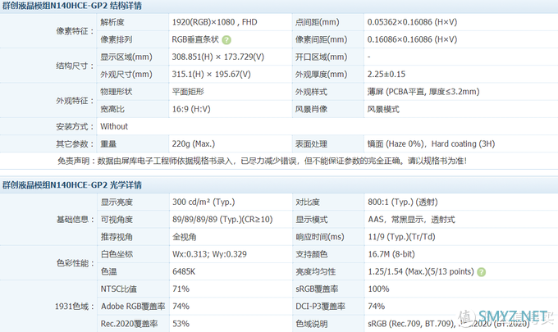Click the label 响应时间(ms)
Viewport: 558px width, 332px height.
(x=320, y=237)
